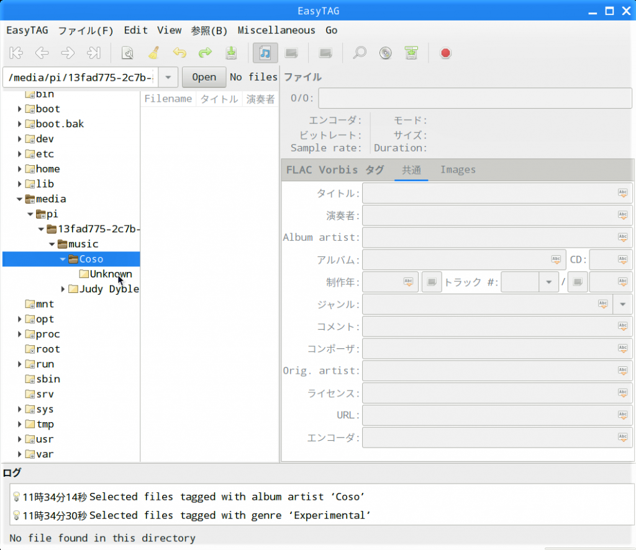
Task: Click the CD database lookup icon
Action: pyautogui.click(x=386, y=53)
